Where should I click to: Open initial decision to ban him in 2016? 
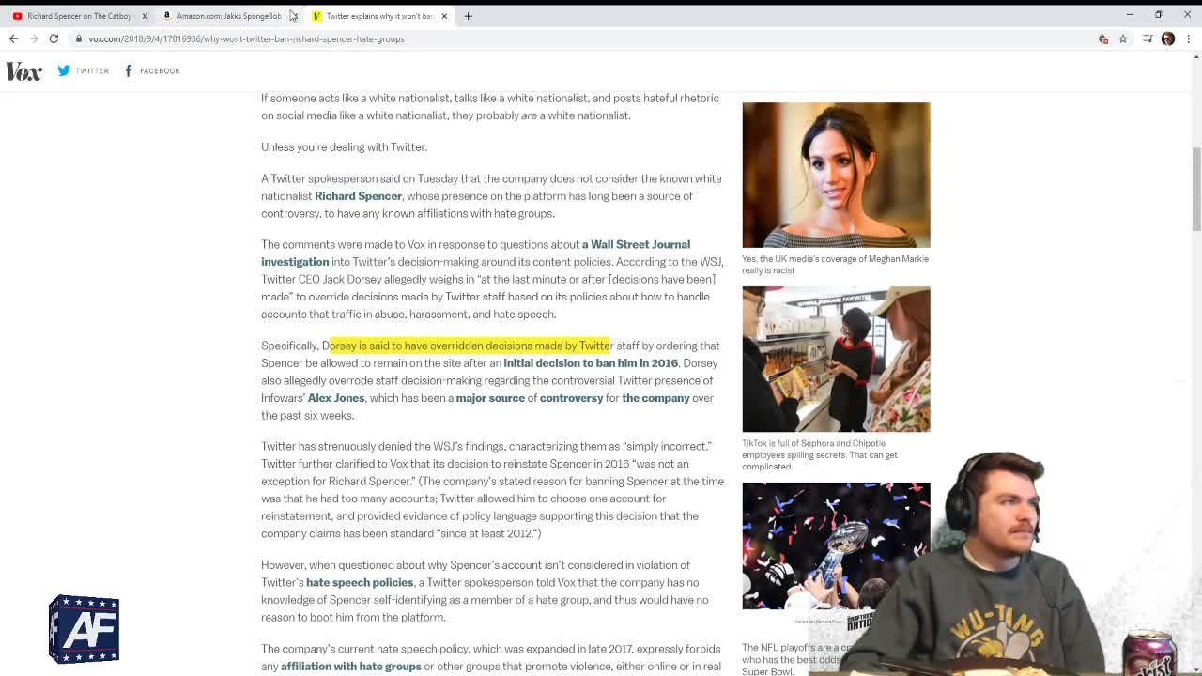point(590,363)
